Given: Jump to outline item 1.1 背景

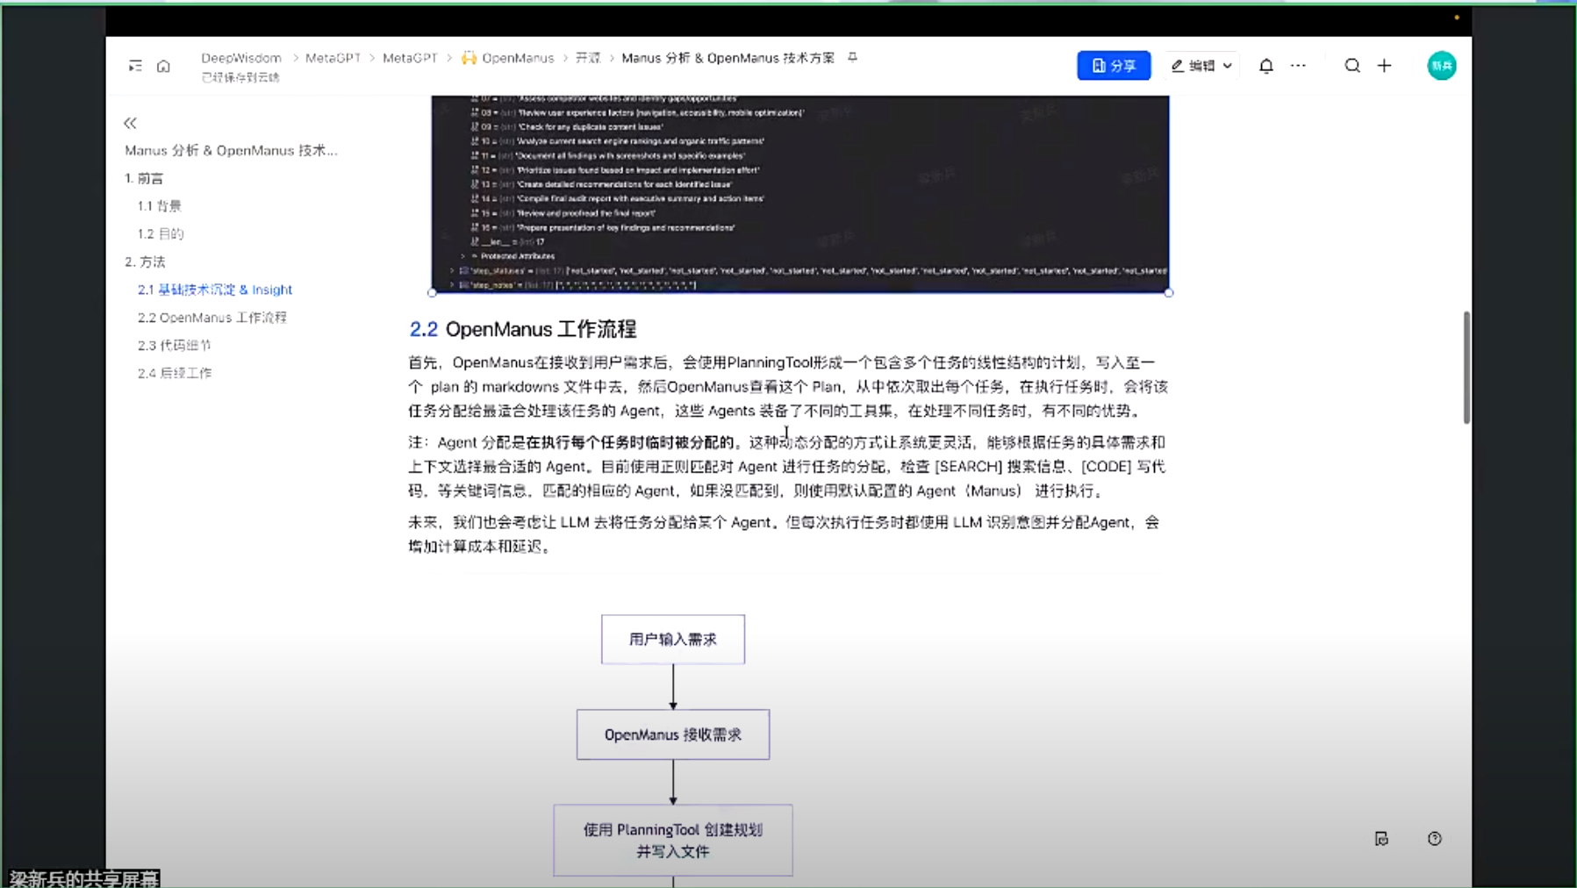Looking at the screenshot, I should point(159,206).
